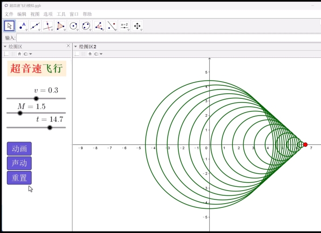The width and height of the screenshot is (321, 233).
Task: Toggle grid display in 绘图区2 style bar
Action: (x=84, y=54)
